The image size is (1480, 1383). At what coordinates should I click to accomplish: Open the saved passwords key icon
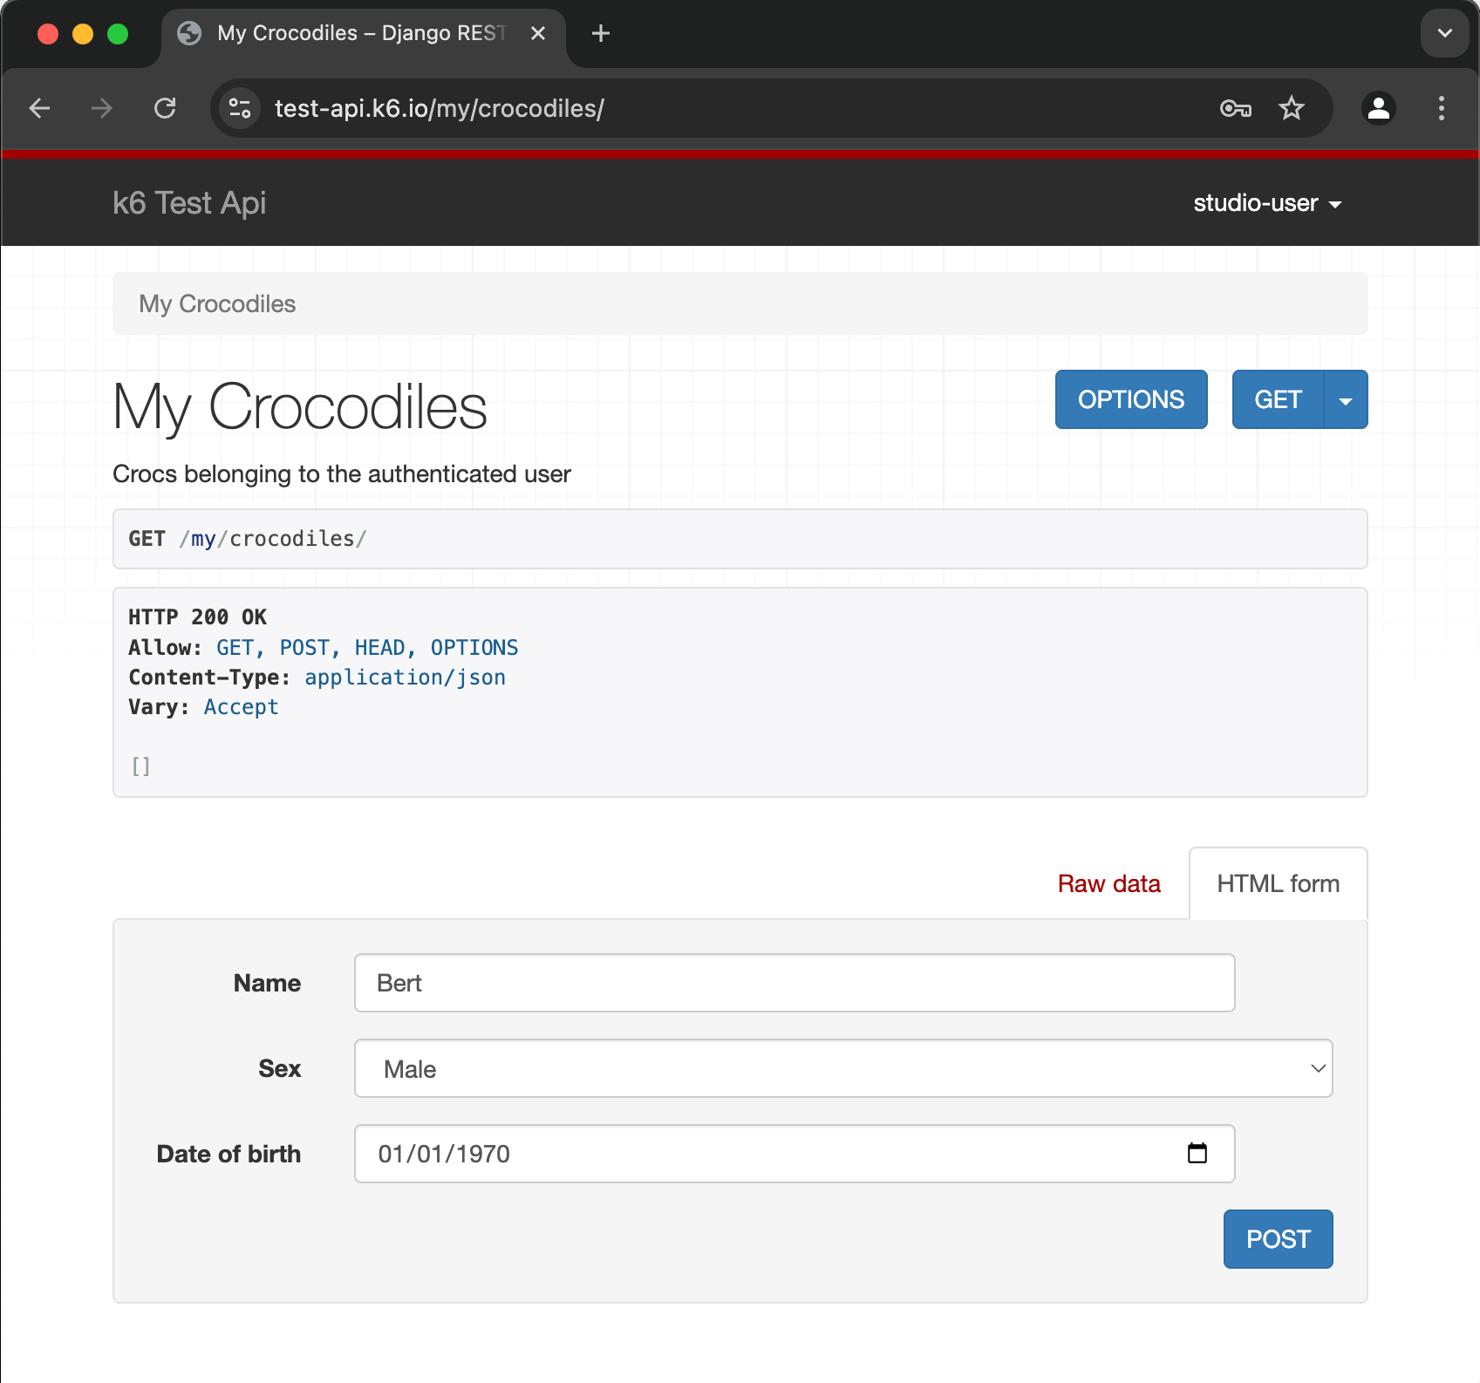(1235, 108)
